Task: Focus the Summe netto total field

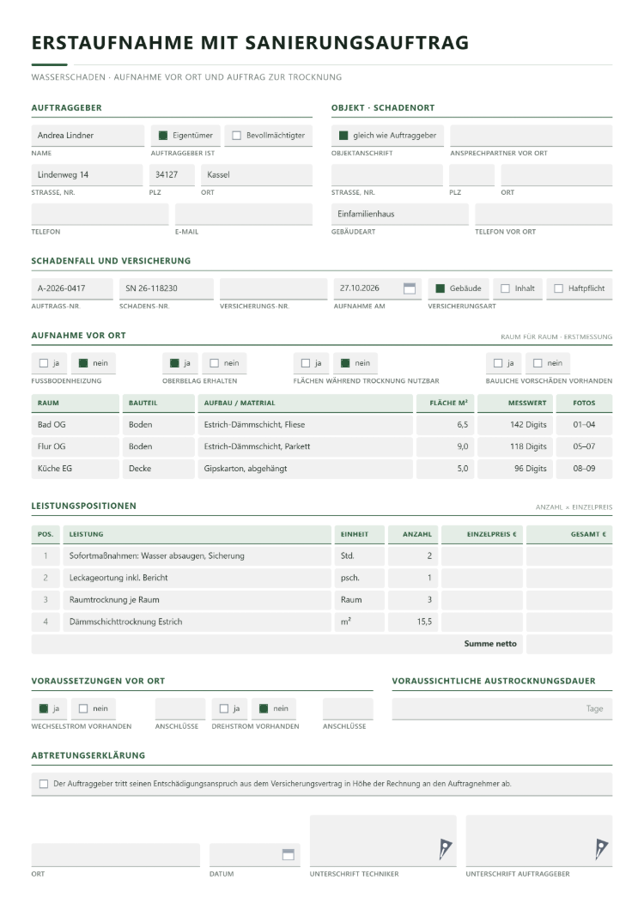Action: pyautogui.click(x=569, y=644)
